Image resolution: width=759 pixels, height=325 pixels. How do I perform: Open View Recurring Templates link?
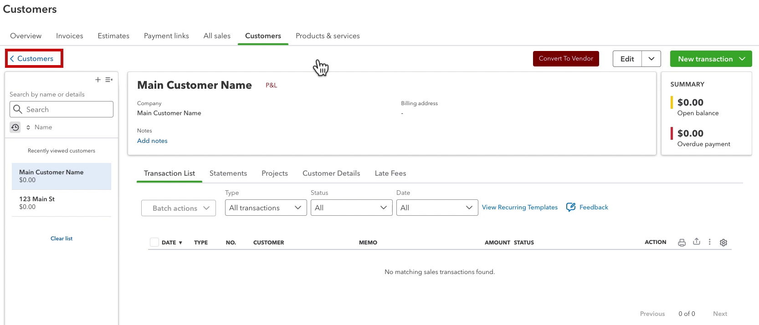point(520,207)
